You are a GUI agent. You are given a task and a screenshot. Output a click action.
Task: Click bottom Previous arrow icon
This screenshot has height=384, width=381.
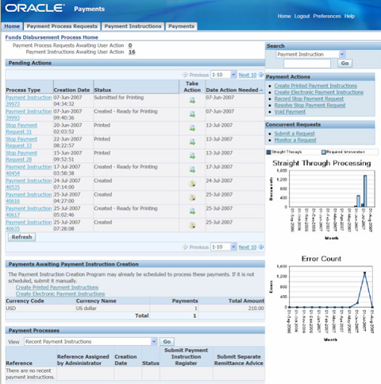185,247
